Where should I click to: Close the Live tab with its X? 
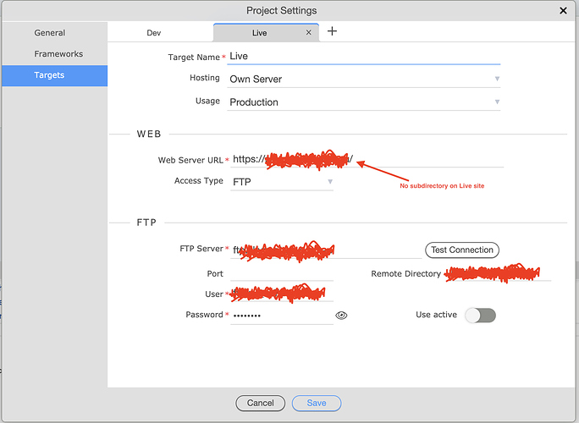(x=309, y=33)
